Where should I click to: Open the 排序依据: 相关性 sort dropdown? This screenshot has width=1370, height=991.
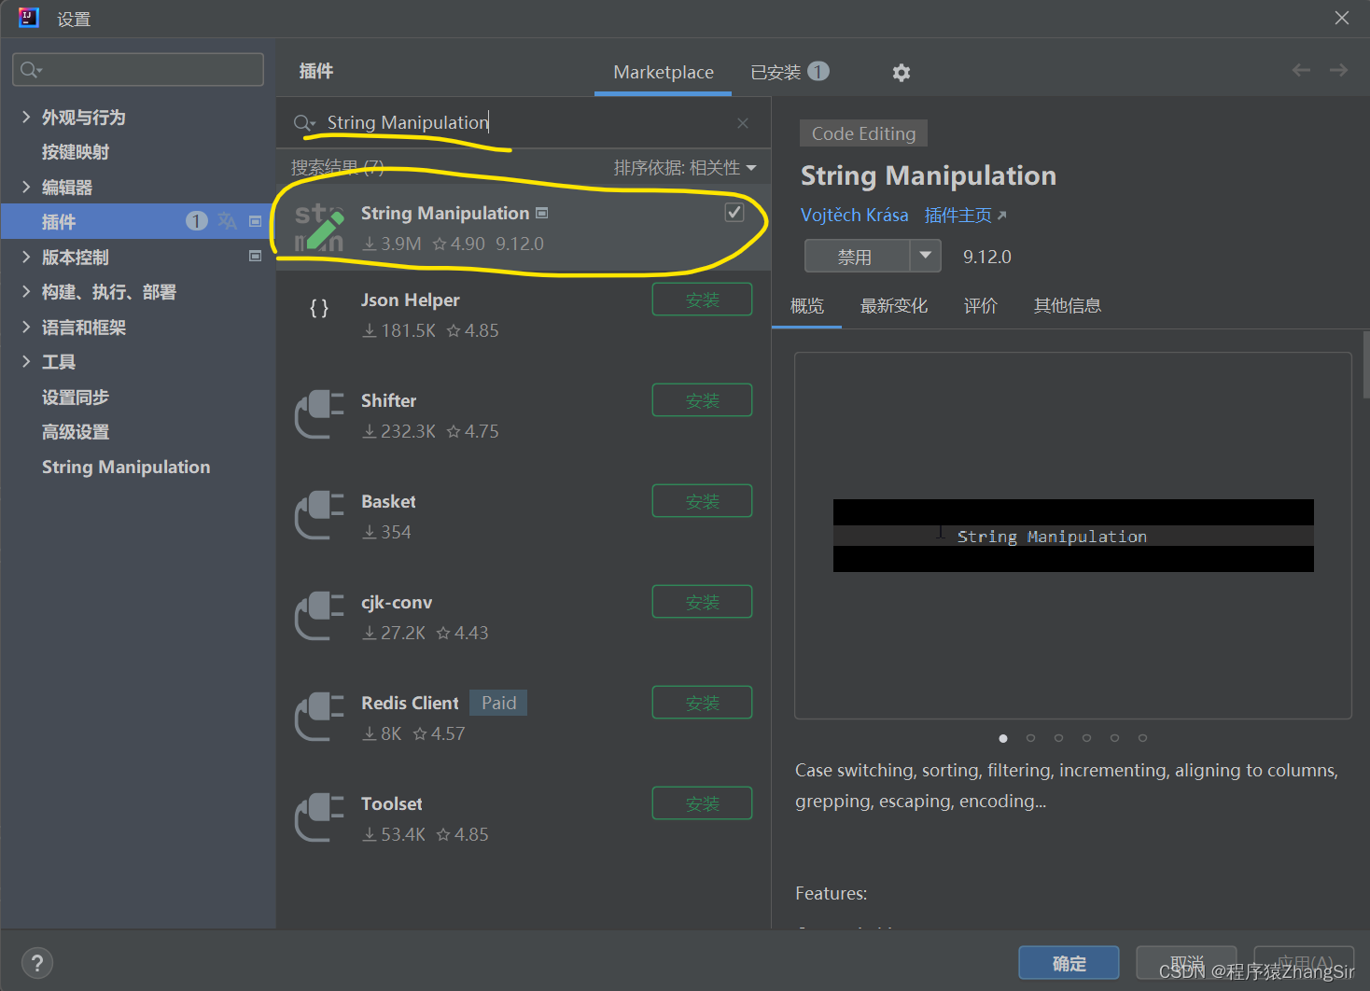pos(685,168)
